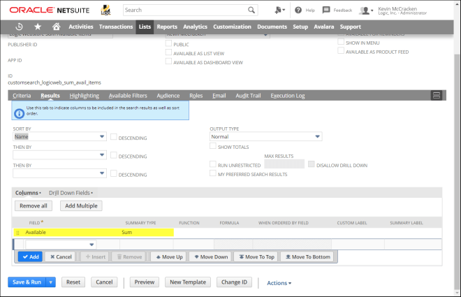Switch to the Criteria tab
The height and width of the screenshot is (297, 461).
(x=22, y=95)
